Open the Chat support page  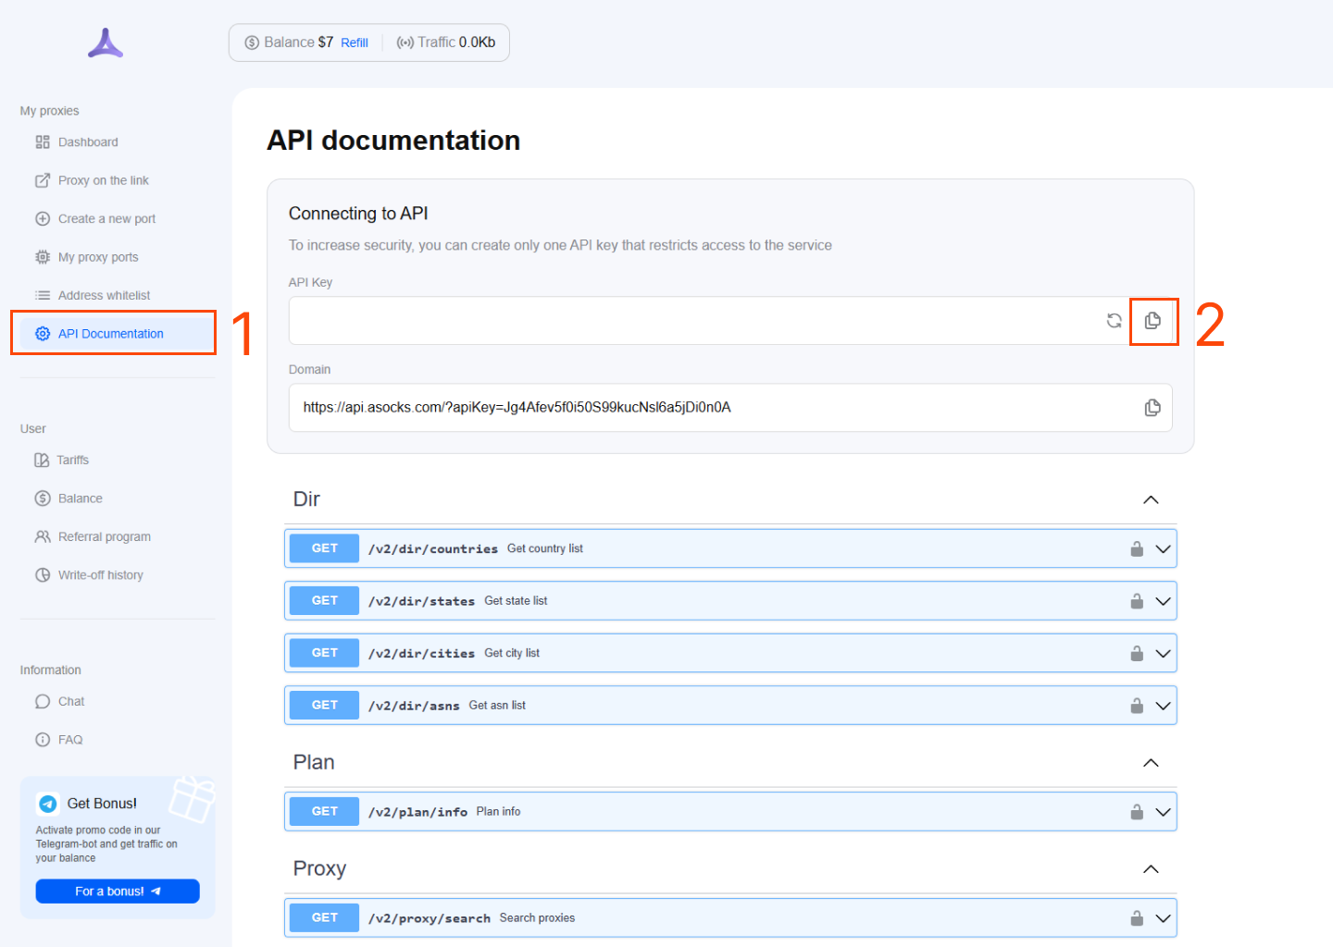[71, 702]
